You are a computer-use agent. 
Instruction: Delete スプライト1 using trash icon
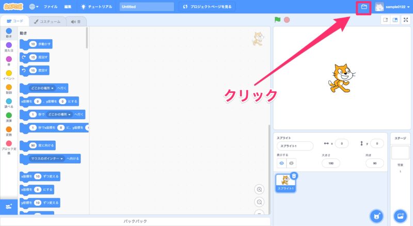pos(293,175)
